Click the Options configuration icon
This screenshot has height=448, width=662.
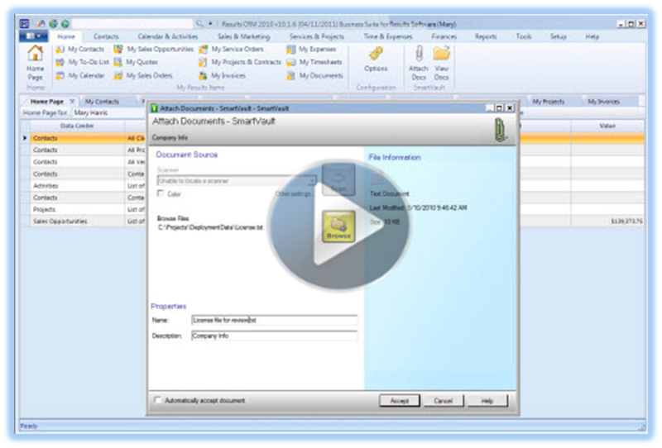point(376,59)
